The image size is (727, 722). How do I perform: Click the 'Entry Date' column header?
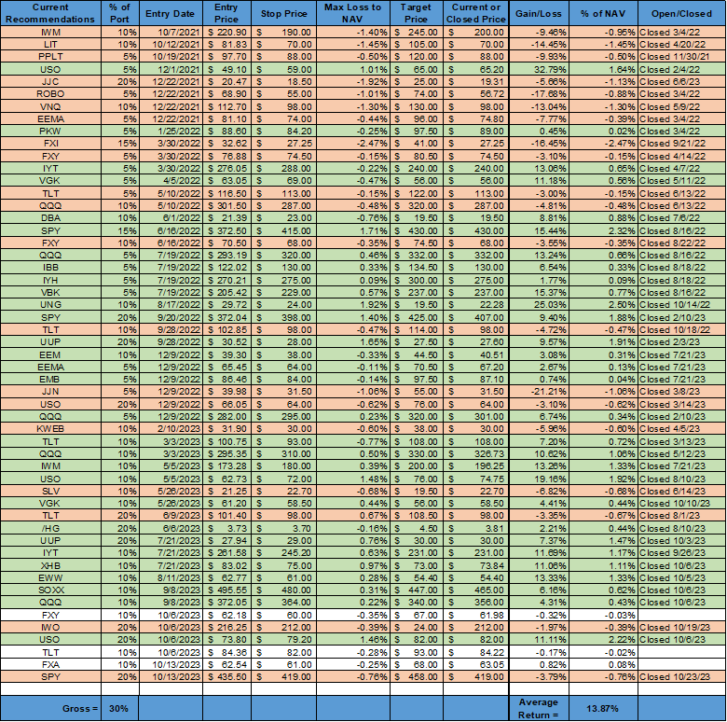(171, 13)
